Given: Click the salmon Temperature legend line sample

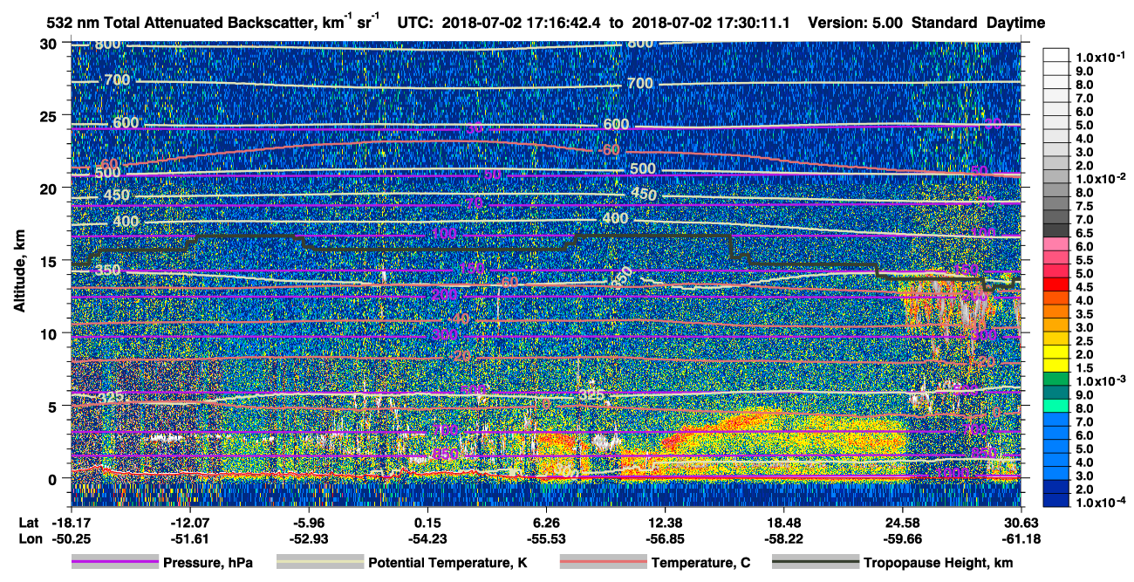Looking at the screenshot, I should (x=604, y=563).
